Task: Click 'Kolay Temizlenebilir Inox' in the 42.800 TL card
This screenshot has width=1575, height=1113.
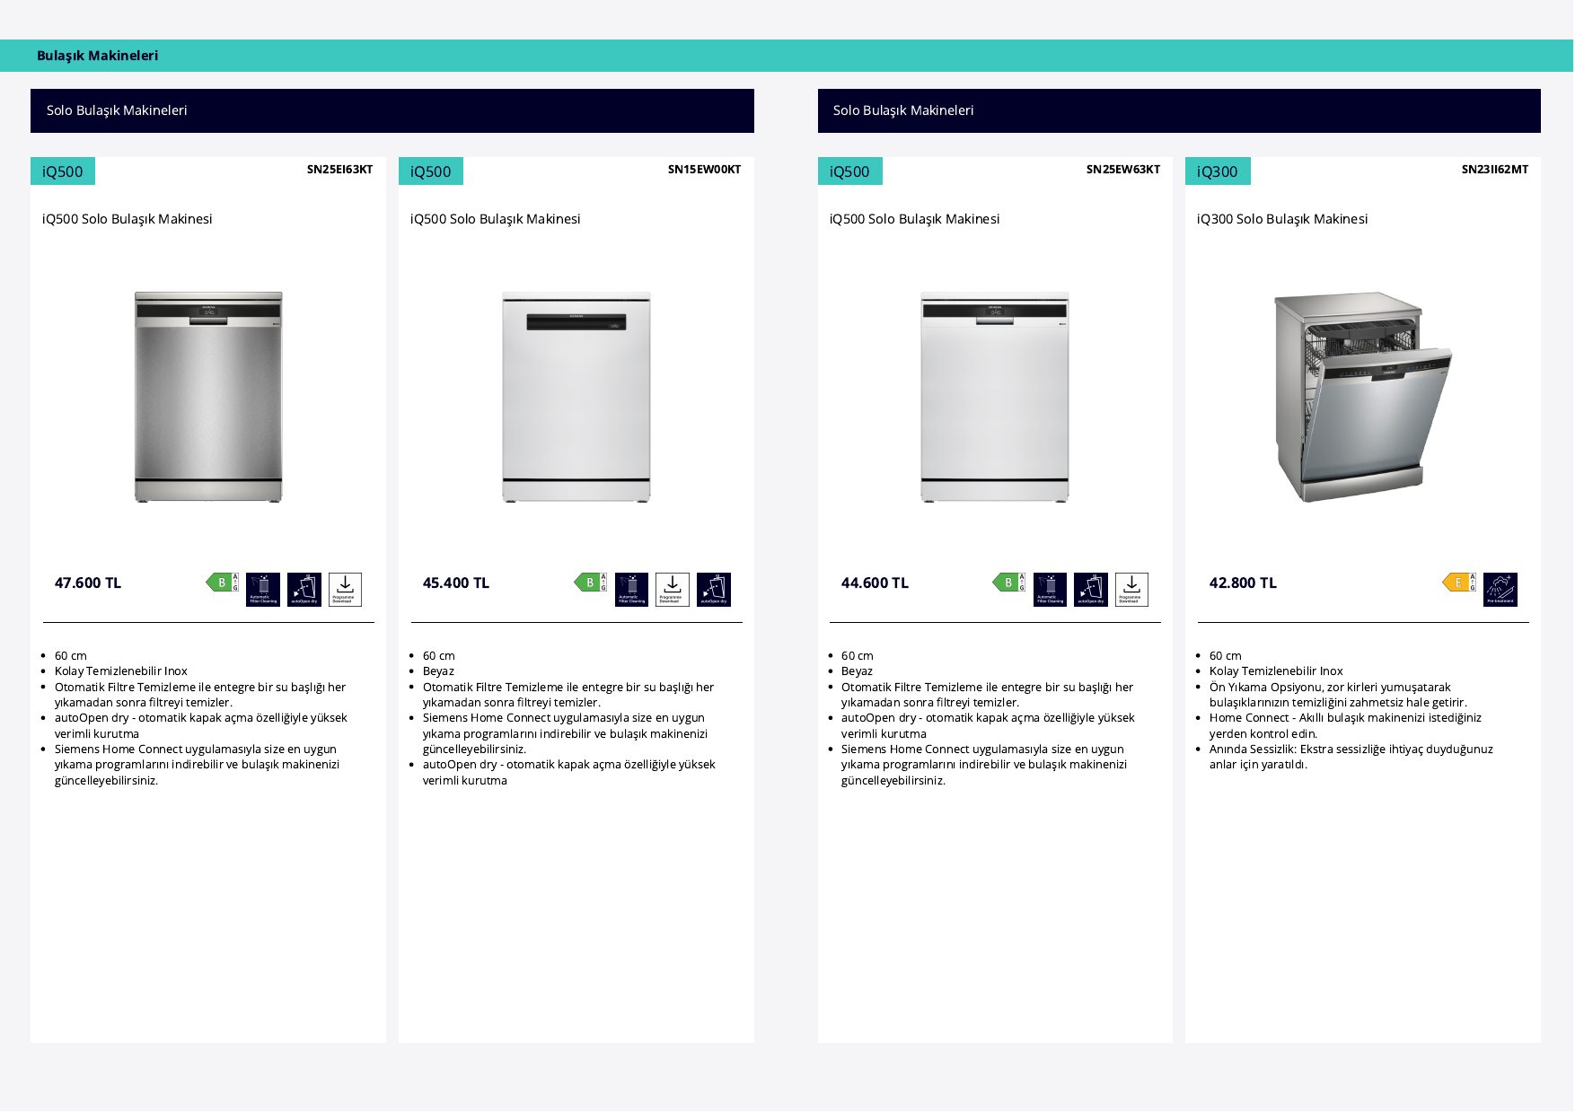Action: click(1276, 671)
